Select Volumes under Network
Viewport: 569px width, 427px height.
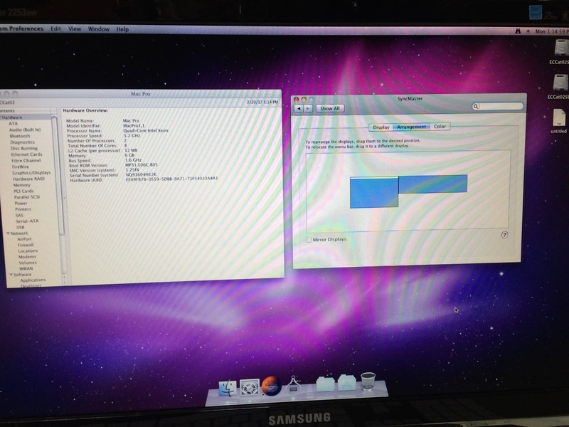point(28,262)
